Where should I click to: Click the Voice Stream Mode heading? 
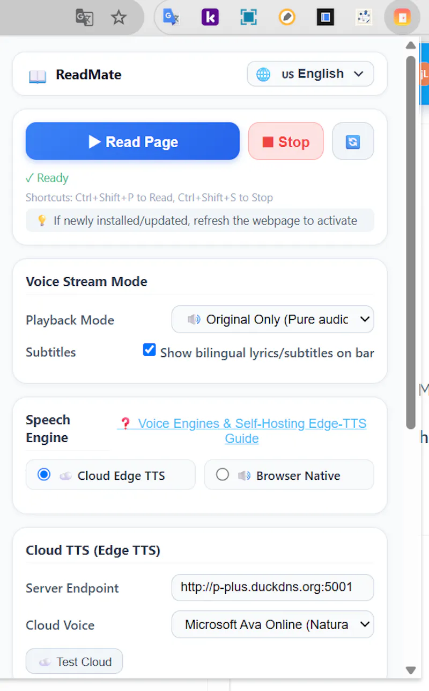coord(86,282)
